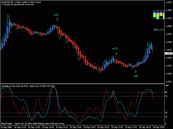Click the 1.4450 price scale label
Viewport: 173px width, 129px height.
tap(169, 42)
